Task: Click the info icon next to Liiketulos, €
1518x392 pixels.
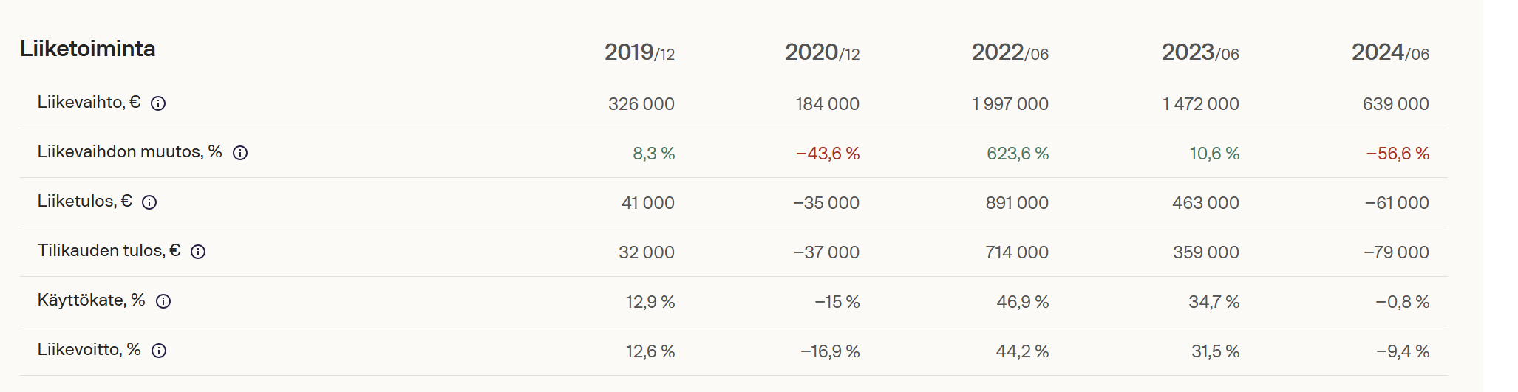Action: click(149, 202)
